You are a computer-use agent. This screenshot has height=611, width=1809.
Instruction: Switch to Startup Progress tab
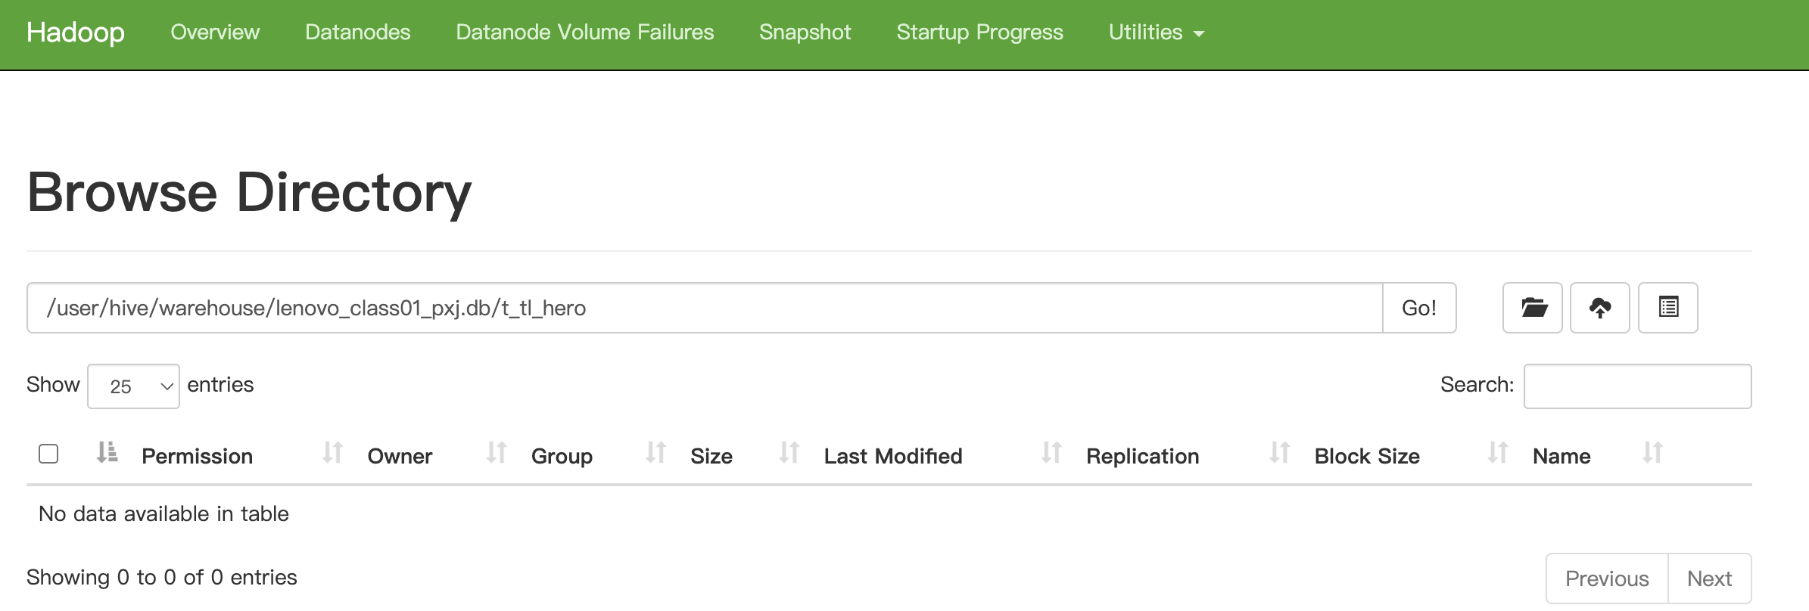coord(979,33)
